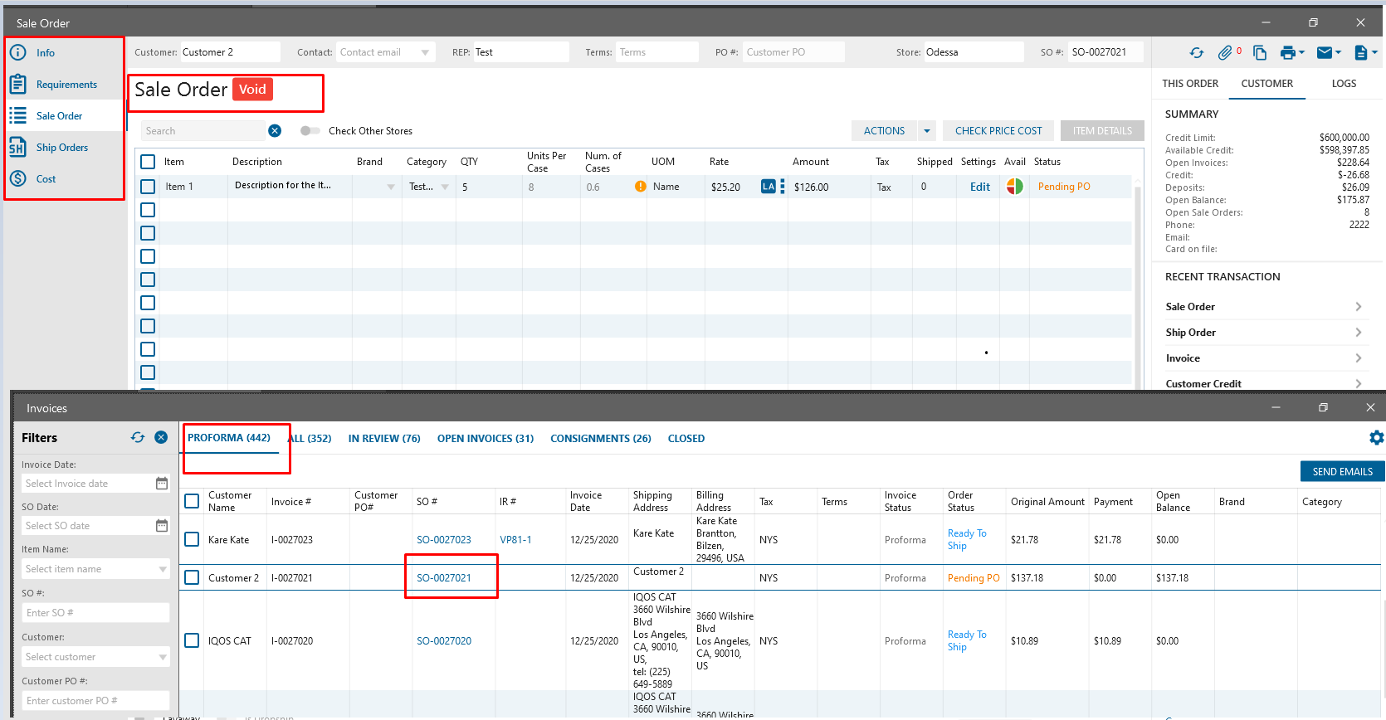Image resolution: width=1386 pixels, height=720 pixels.
Task: Open Invoices grid settings gear
Action: tap(1376, 437)
